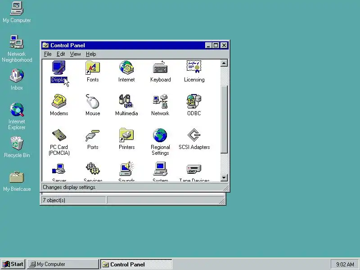
Task: Minimize the Control Panel window
Action: coord(208,45)
